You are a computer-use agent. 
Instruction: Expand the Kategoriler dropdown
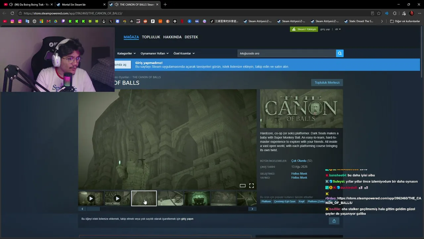[126, 53]
